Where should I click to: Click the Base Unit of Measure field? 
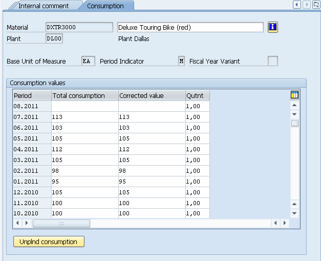coord(88,61)
